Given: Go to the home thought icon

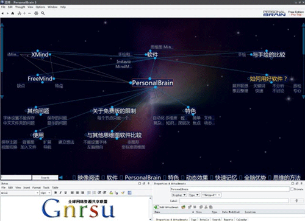Looking at the screenshot, I should point(13,13).
